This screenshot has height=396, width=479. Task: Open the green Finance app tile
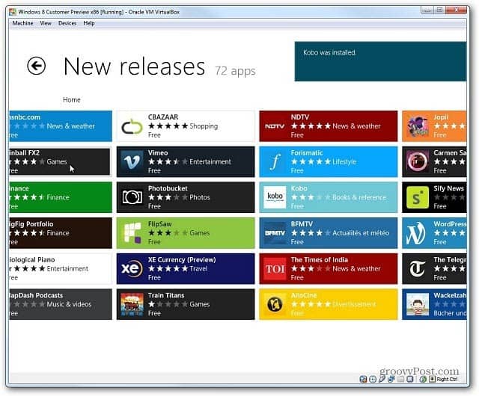(x=61, y=197)
